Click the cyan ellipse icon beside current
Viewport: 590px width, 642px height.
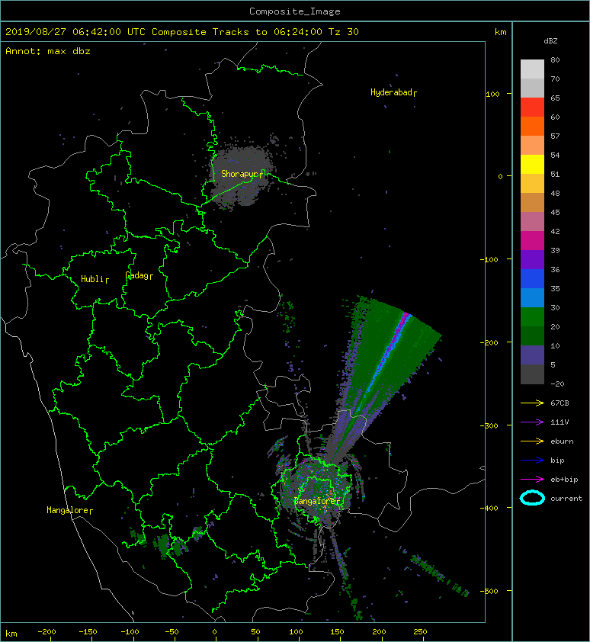pyautogui.click(x=532, y=499)
